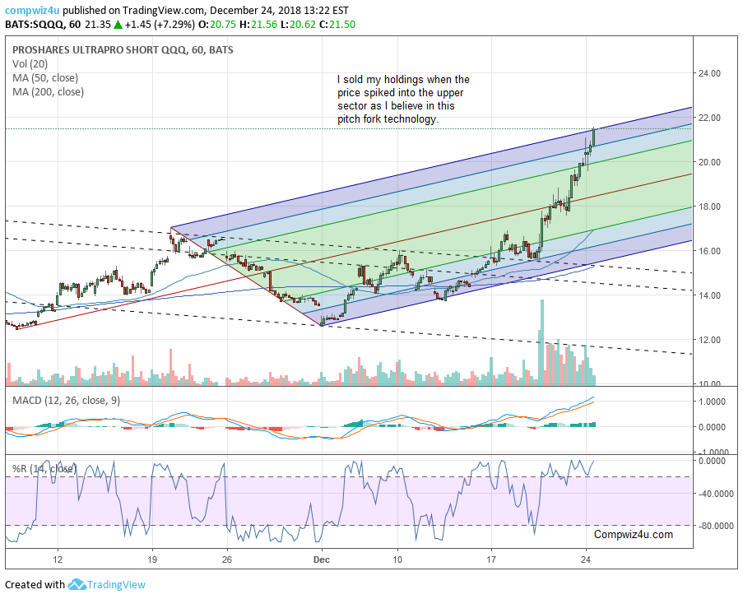Toggle the MA (200, close) legend label
The height and width of the screenshot is (599, 743).
tap(48, 91)
